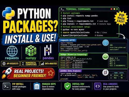
Task: Click the 'pip install requests numpy pandas' line
Action: point(79,16)
